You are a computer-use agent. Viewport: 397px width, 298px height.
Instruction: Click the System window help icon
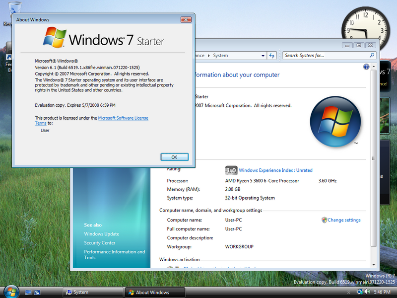pyautogui.click(x=366, y=67)
